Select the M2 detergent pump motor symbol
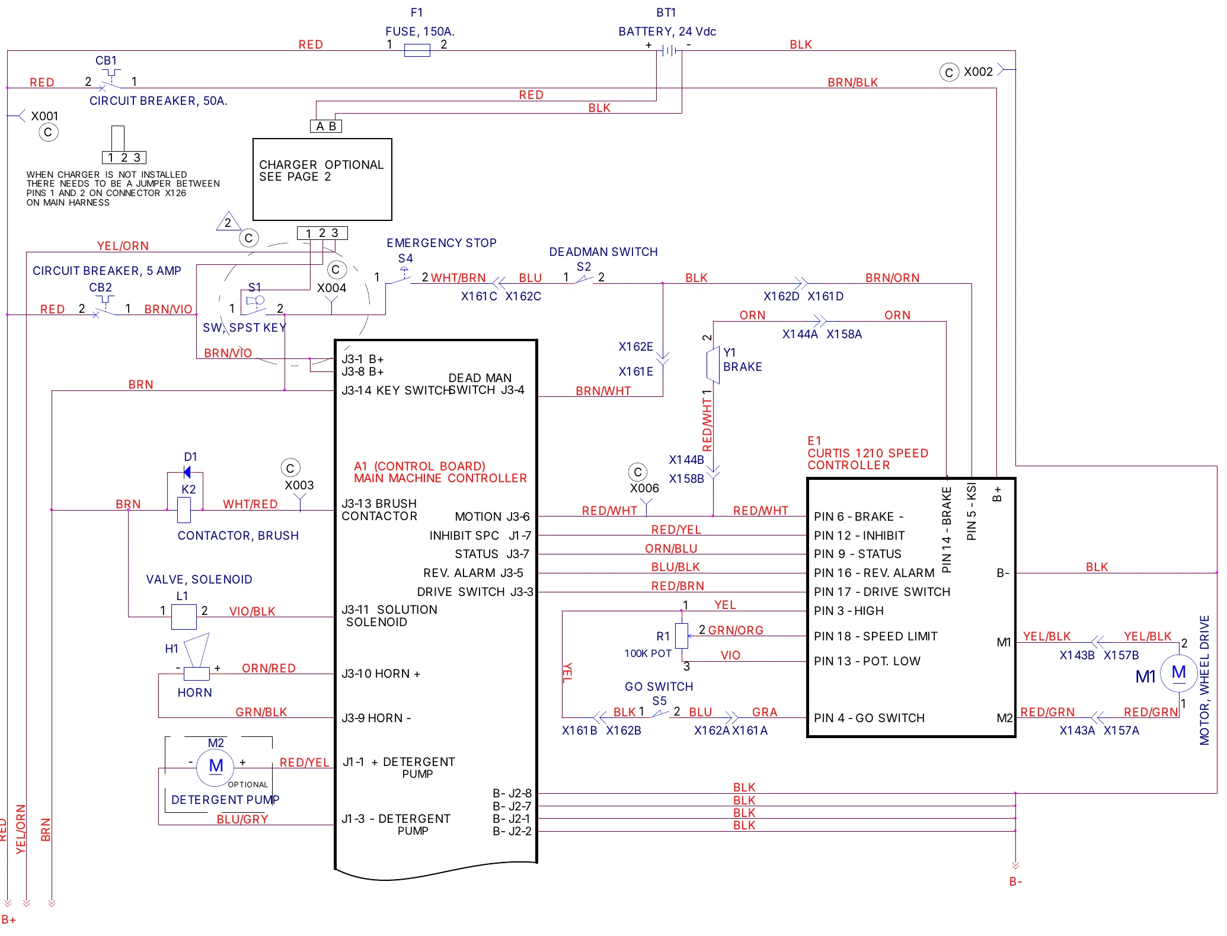Screen dimensions: 1227x936 (x=215, y=767)
